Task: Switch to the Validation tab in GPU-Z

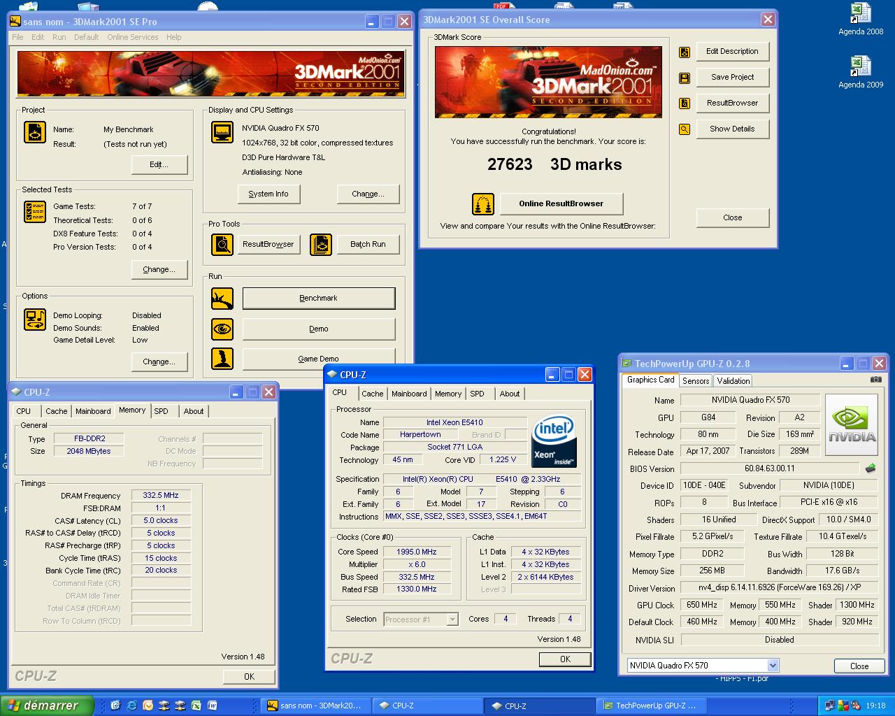Action: tap(733, 381)
